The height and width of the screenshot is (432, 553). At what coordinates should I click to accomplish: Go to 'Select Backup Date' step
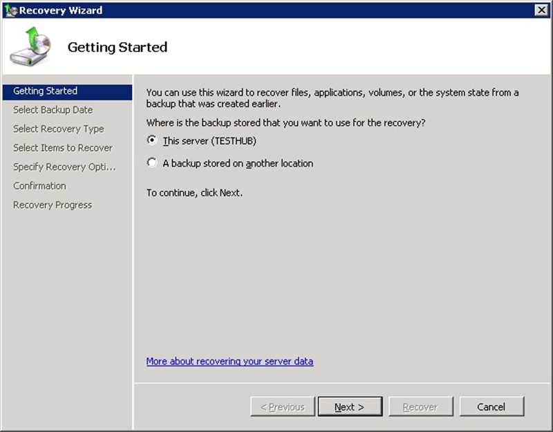pos(53,110)
